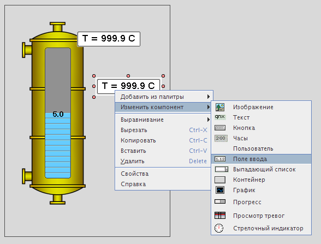Click the Просмотр тревог table icon
The height and width of the screenshot is (244, 321).
pyautogui.click(x=220, y=215)
